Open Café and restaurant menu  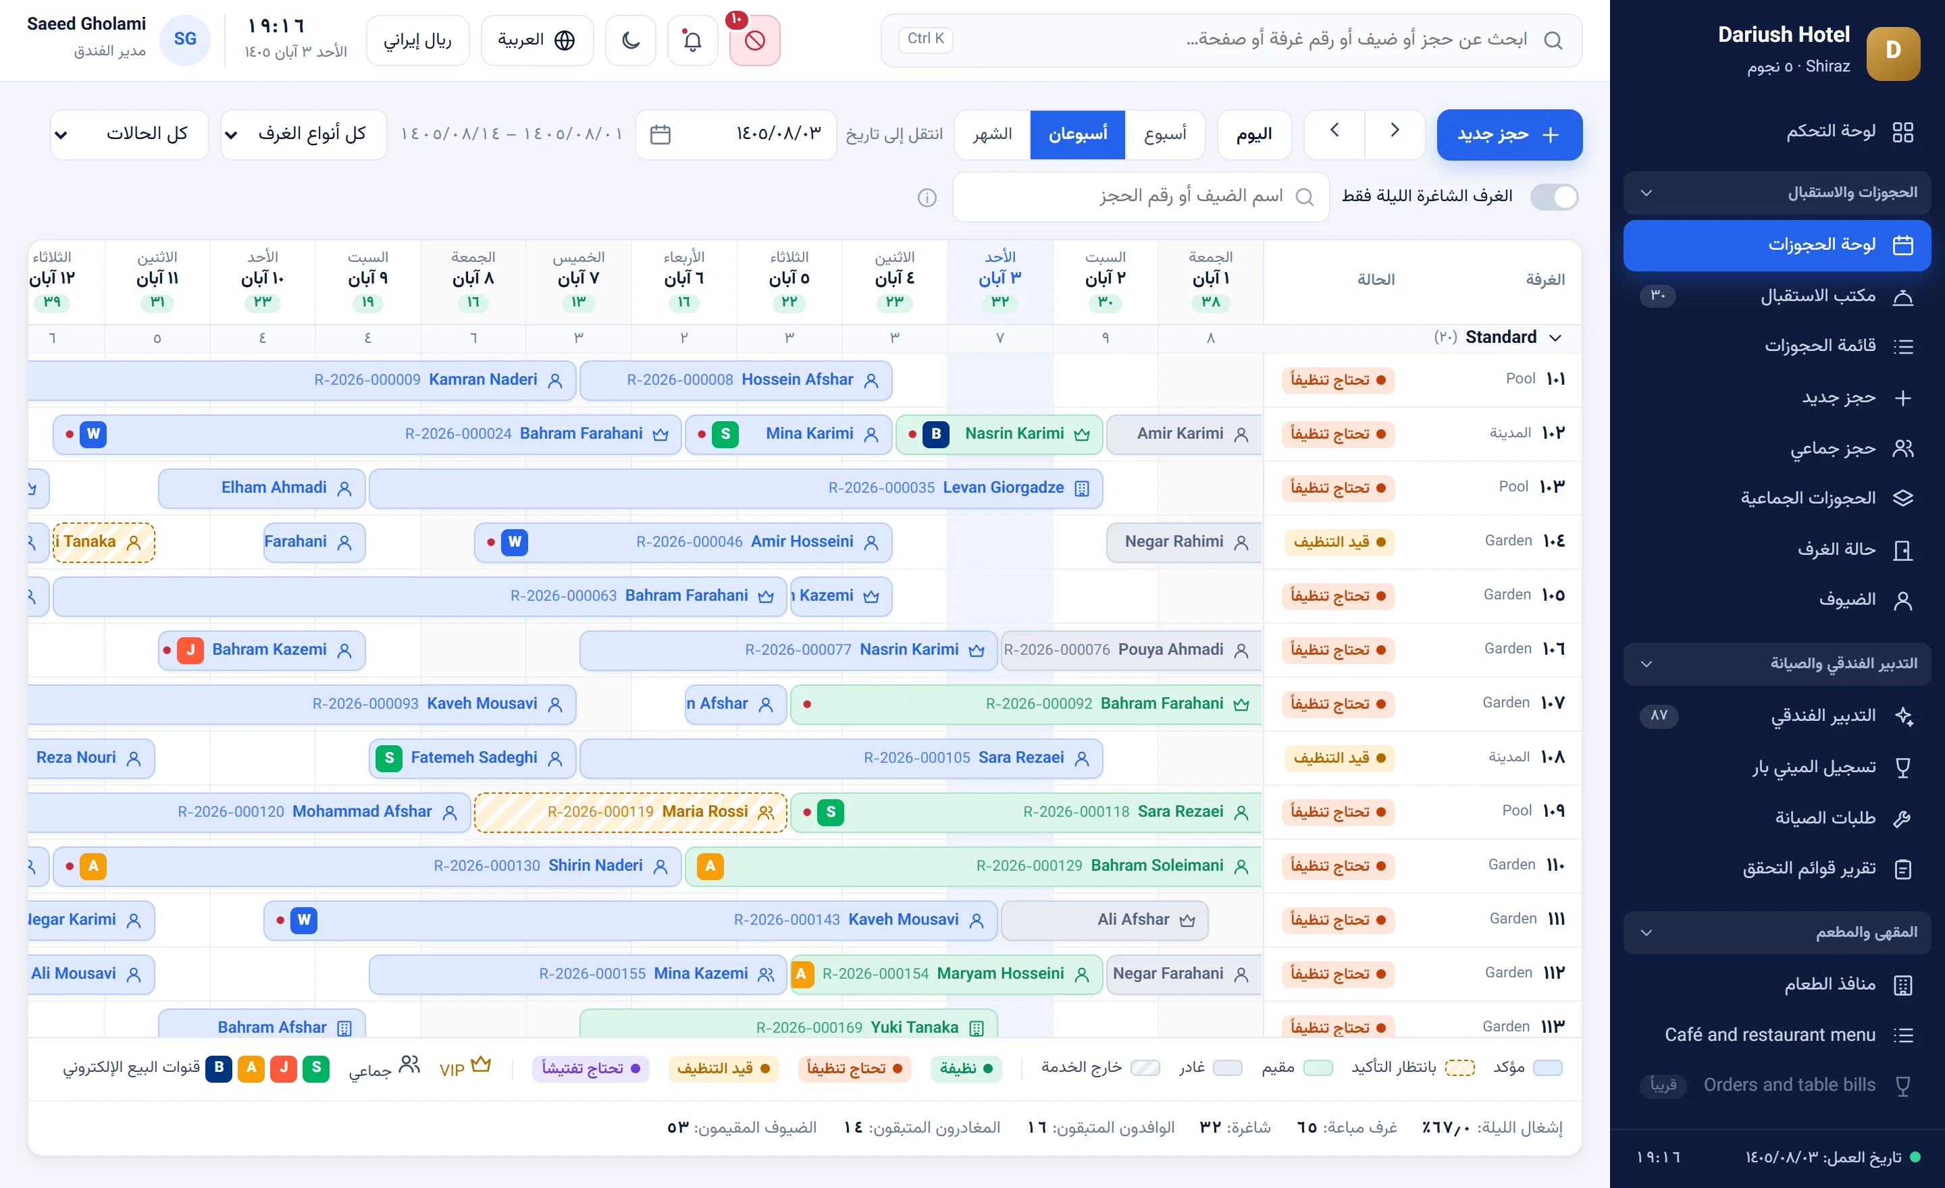coord(1777,1035)
